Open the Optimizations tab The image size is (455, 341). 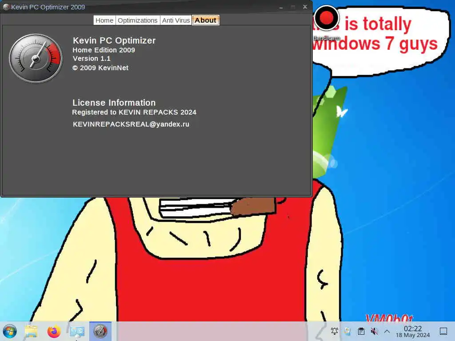[138, 20]
